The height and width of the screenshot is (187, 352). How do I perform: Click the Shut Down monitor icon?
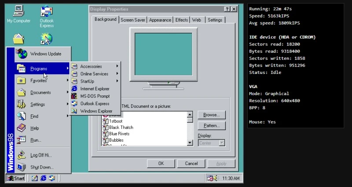pyautogui.click(x=21, y=167)
